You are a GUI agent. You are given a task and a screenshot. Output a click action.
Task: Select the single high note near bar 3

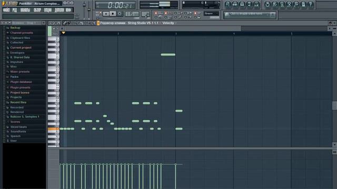[168, 55]
